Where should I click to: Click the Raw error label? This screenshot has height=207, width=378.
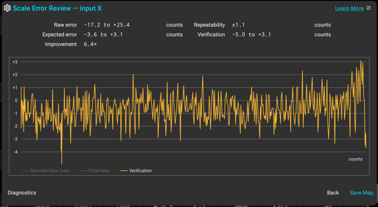point(65,25)
